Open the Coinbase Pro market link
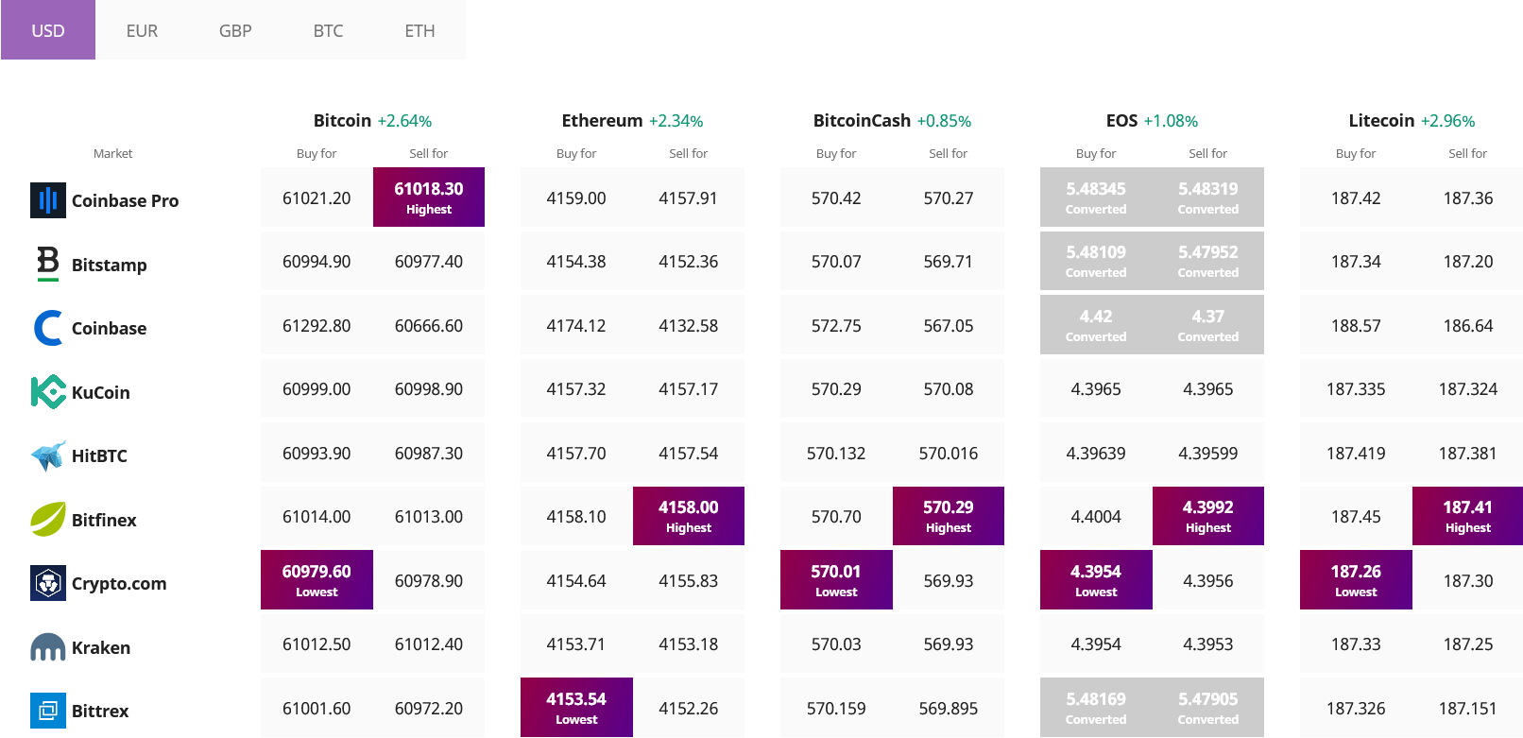Image resolution: width=1523 pixels, height=738 pixels. (125, 200)
